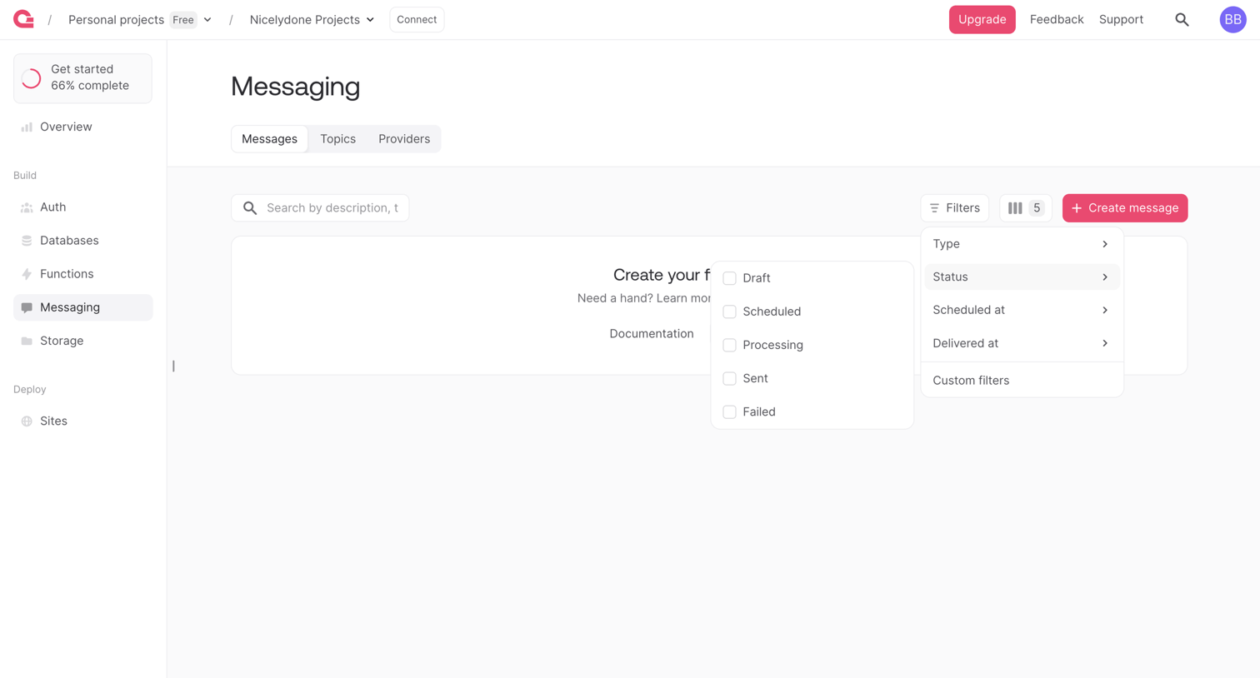
Task: Switch to the Messages tab
Action: point(269,139)
